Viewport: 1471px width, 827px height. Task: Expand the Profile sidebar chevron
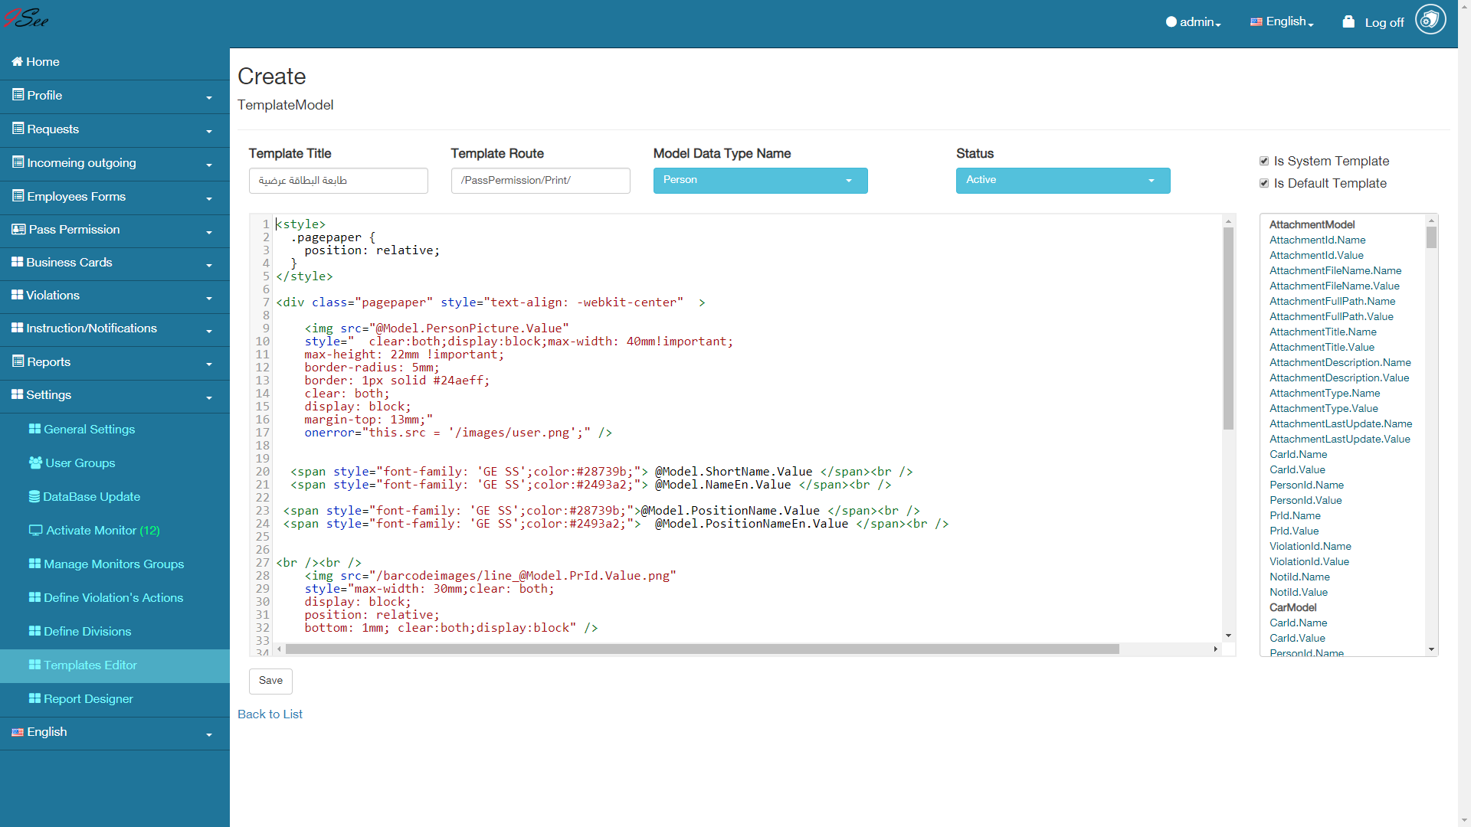coord(208,98)
